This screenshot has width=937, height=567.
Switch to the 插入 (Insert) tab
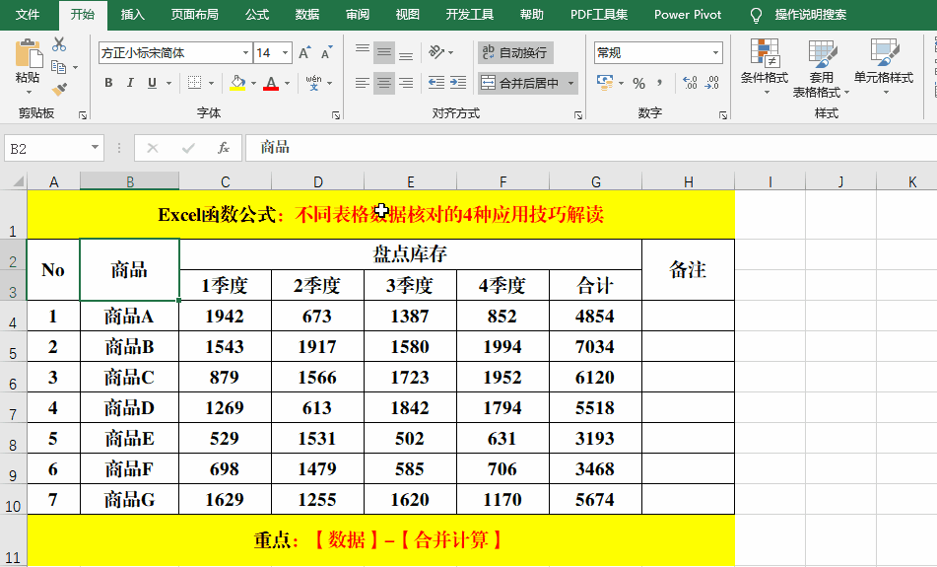(x=132, y=15)
